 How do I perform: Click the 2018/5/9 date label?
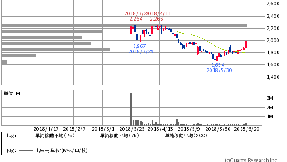point(189,129)
